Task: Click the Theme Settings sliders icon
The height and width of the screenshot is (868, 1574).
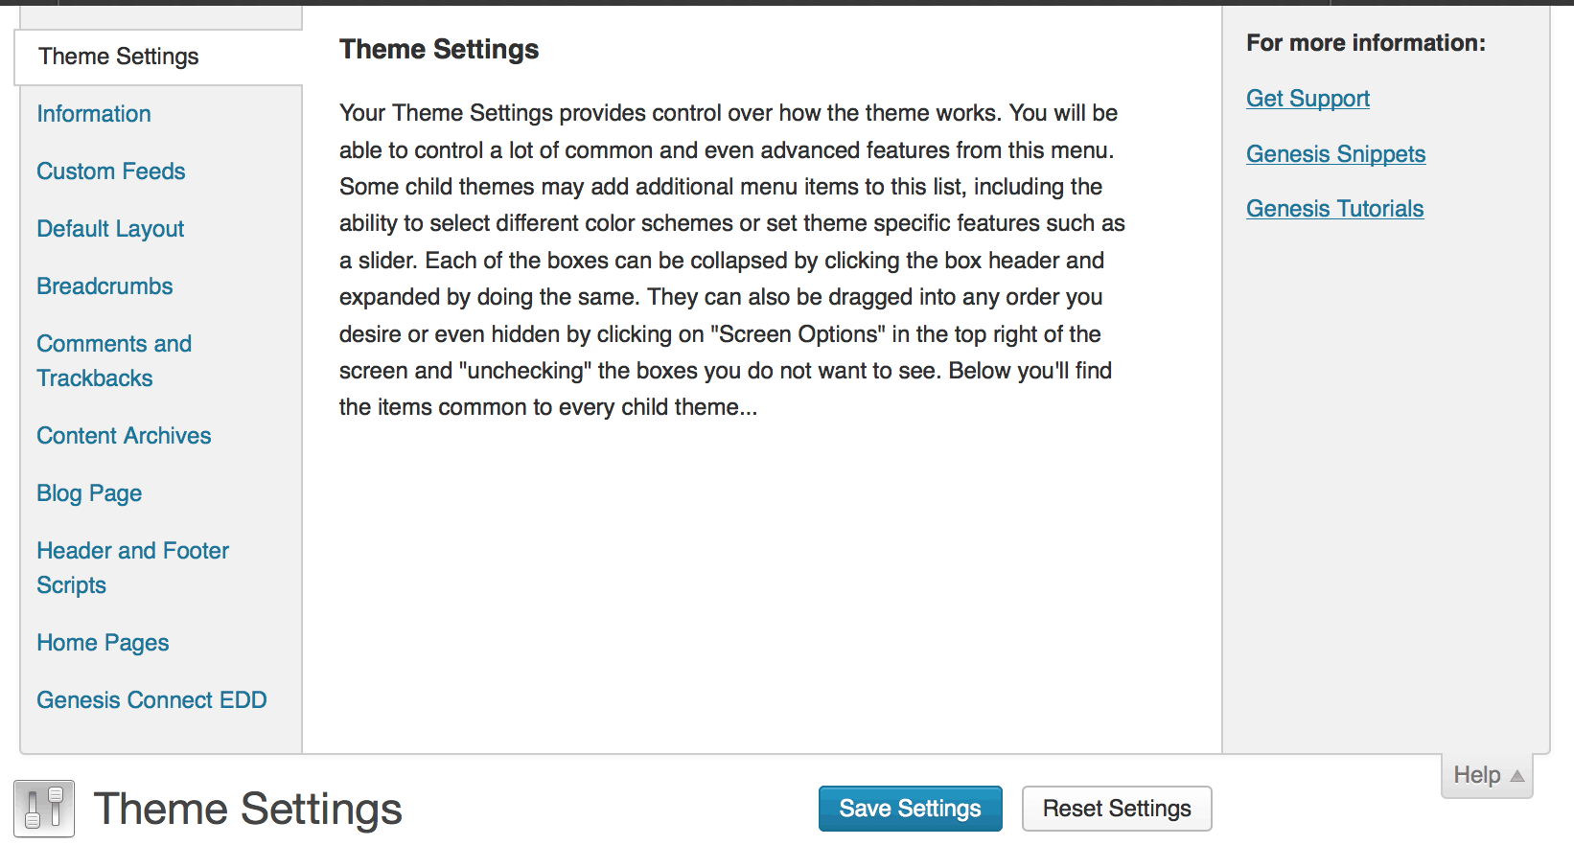Action: click(44, 809)
